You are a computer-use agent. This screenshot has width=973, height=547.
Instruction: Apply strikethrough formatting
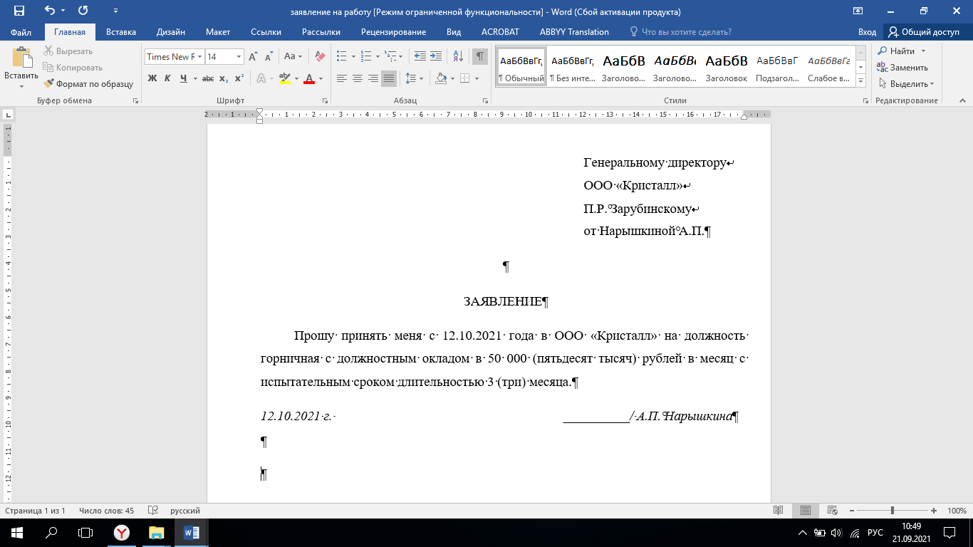pos(208,78)
